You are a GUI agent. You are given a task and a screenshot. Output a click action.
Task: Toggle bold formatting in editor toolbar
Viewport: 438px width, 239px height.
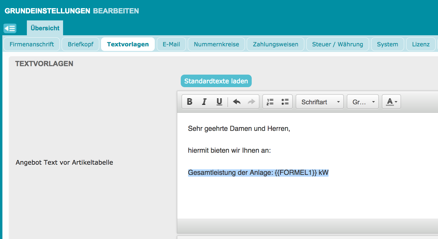(x=190, y=102)
